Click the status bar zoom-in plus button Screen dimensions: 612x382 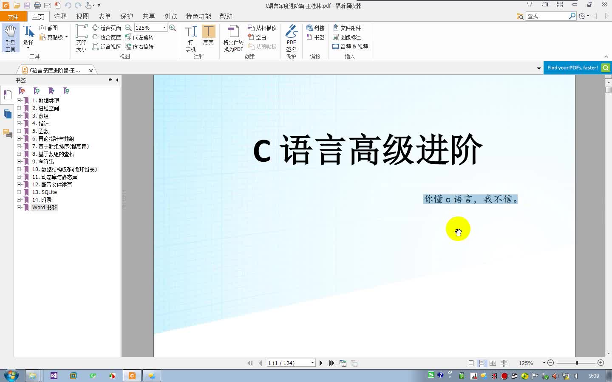(x=601, y=363)
